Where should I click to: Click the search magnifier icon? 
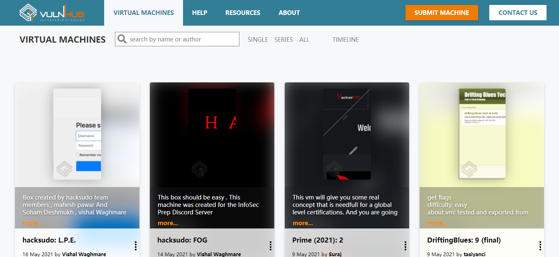pos(122,39)
